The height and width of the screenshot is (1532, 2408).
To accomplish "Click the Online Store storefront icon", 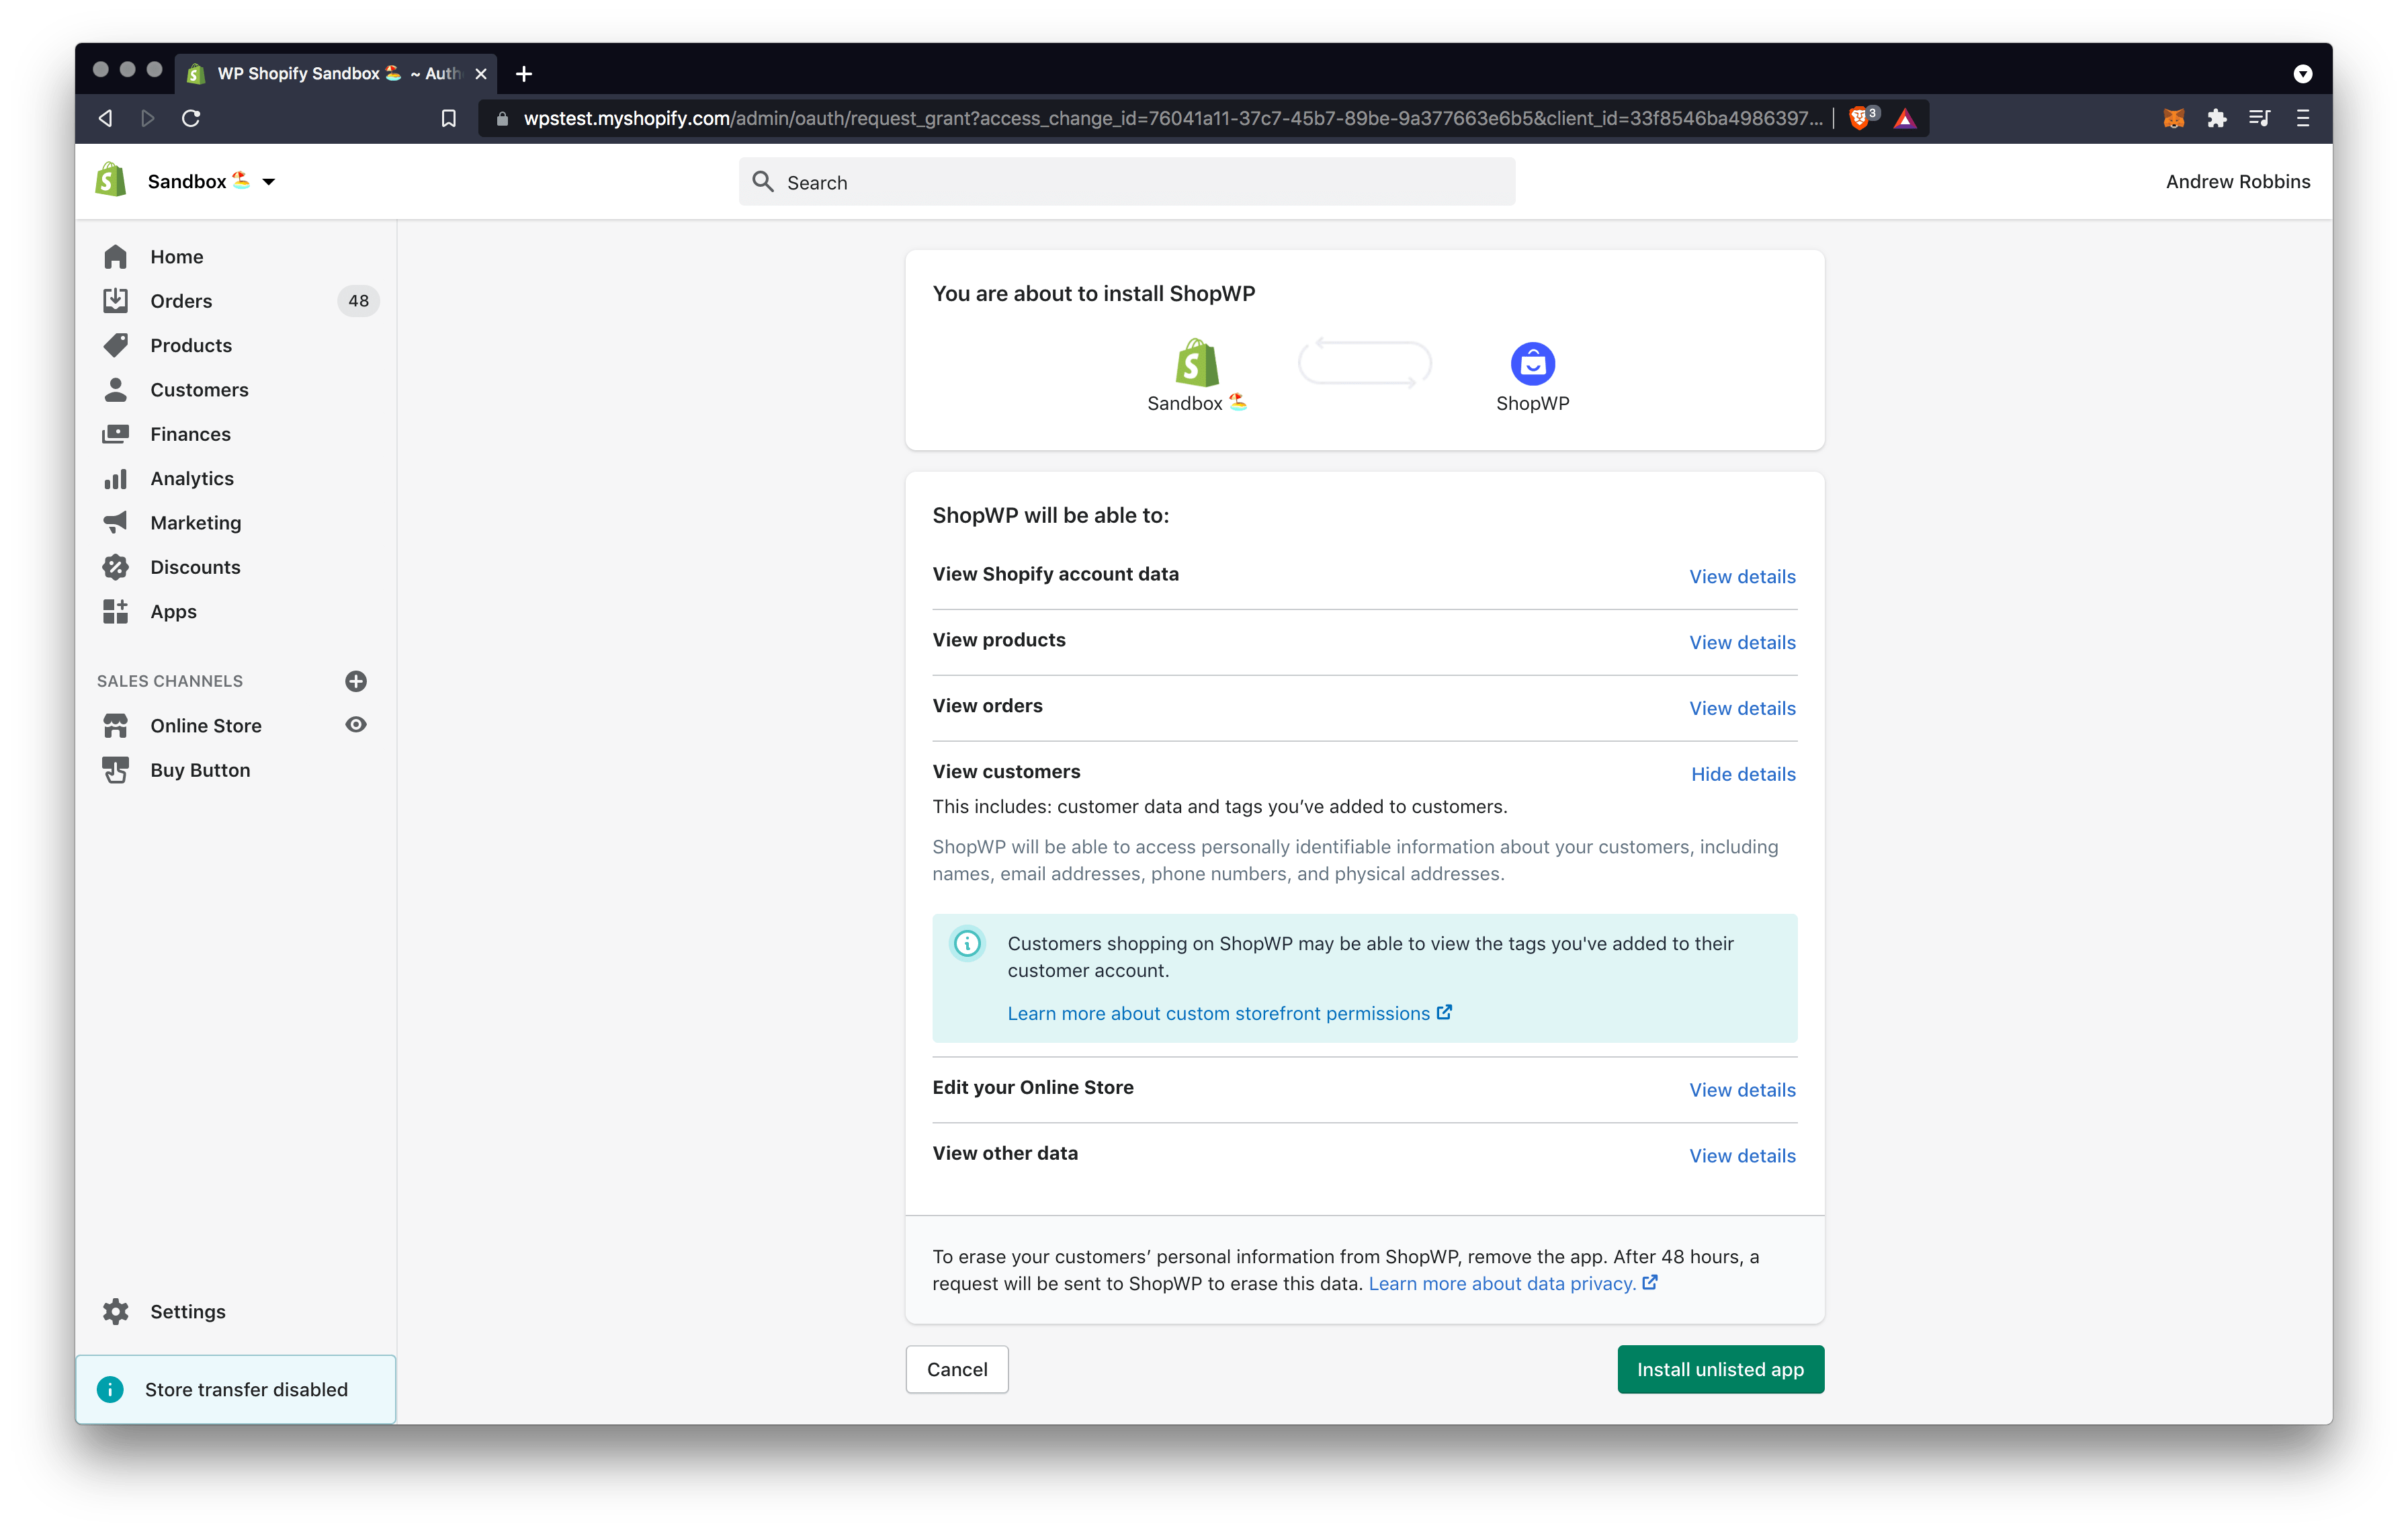I will tap(116, 725).
